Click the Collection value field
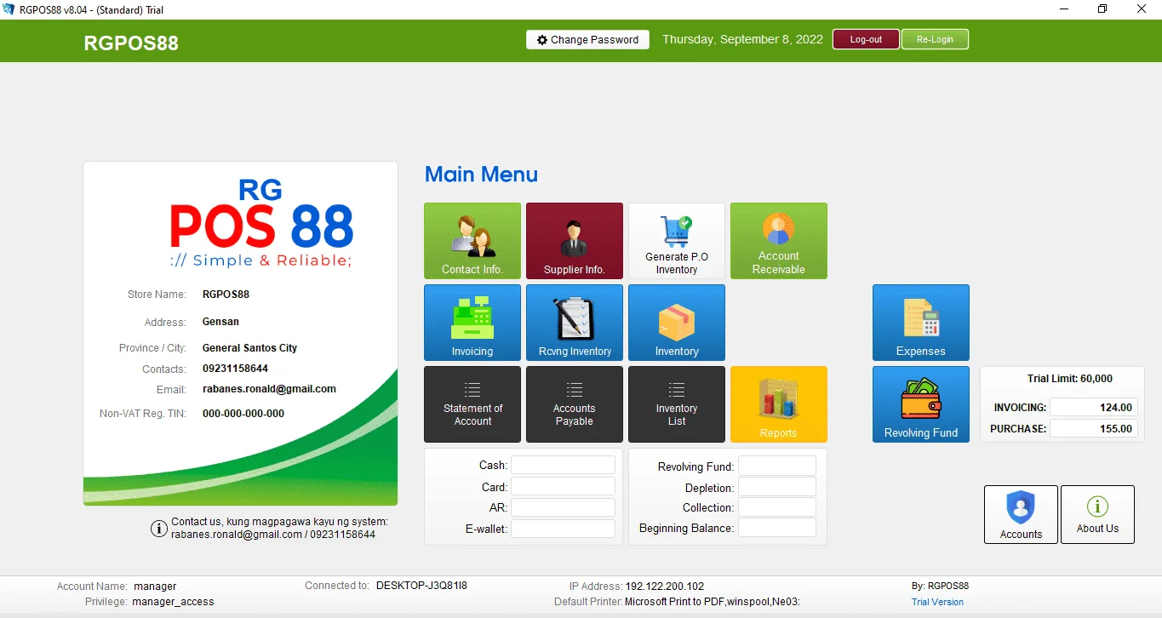The image size is (1162, 618). pyautogui.click(x=777, y=507)
